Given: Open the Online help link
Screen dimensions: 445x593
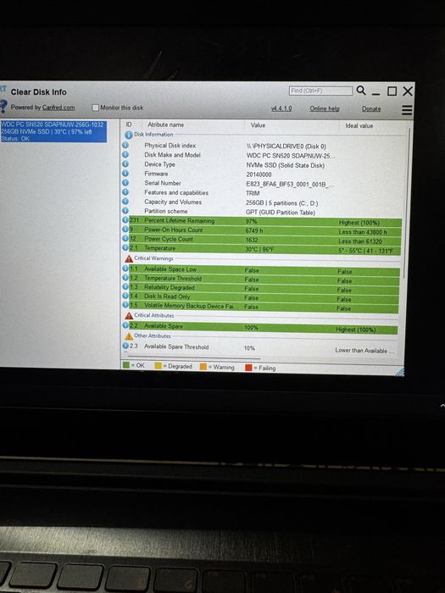Looking at the screenshot, I should pyautogui.click(x=325, y=108).
